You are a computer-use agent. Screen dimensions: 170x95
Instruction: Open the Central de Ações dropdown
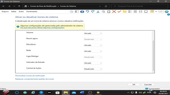[x=93, y=69]
